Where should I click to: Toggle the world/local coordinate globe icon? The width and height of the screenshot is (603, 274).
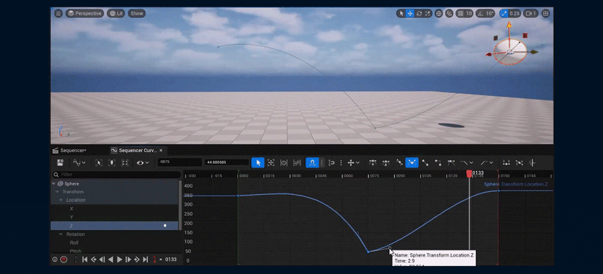tap(439, 13)
